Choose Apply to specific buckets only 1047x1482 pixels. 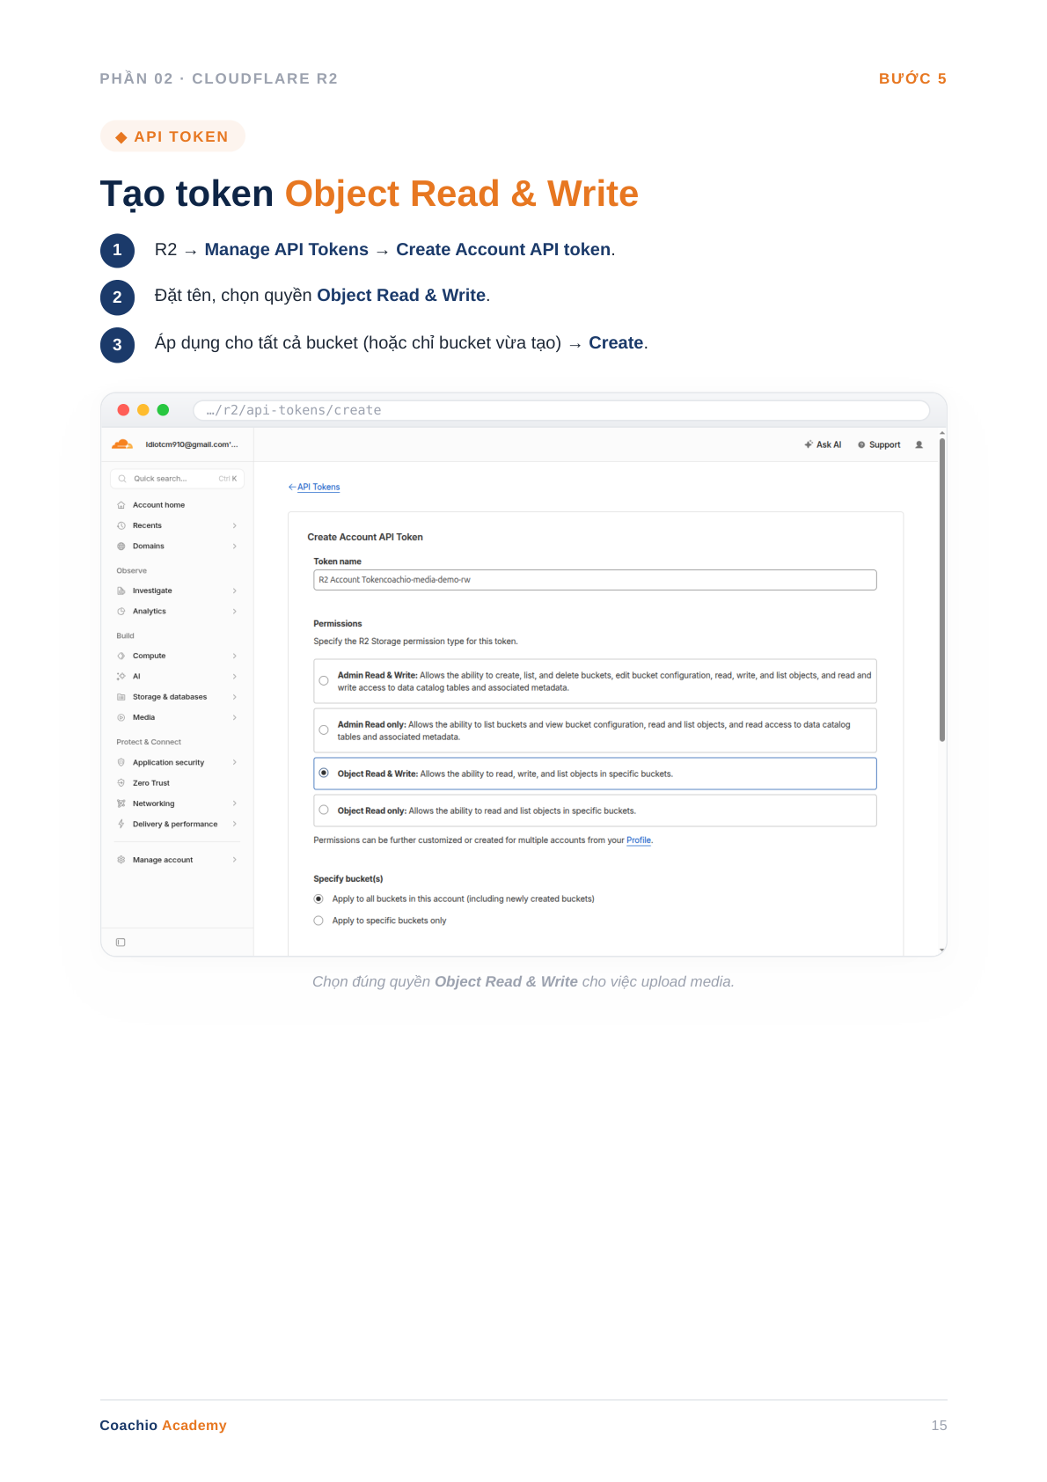click(318, 921)
